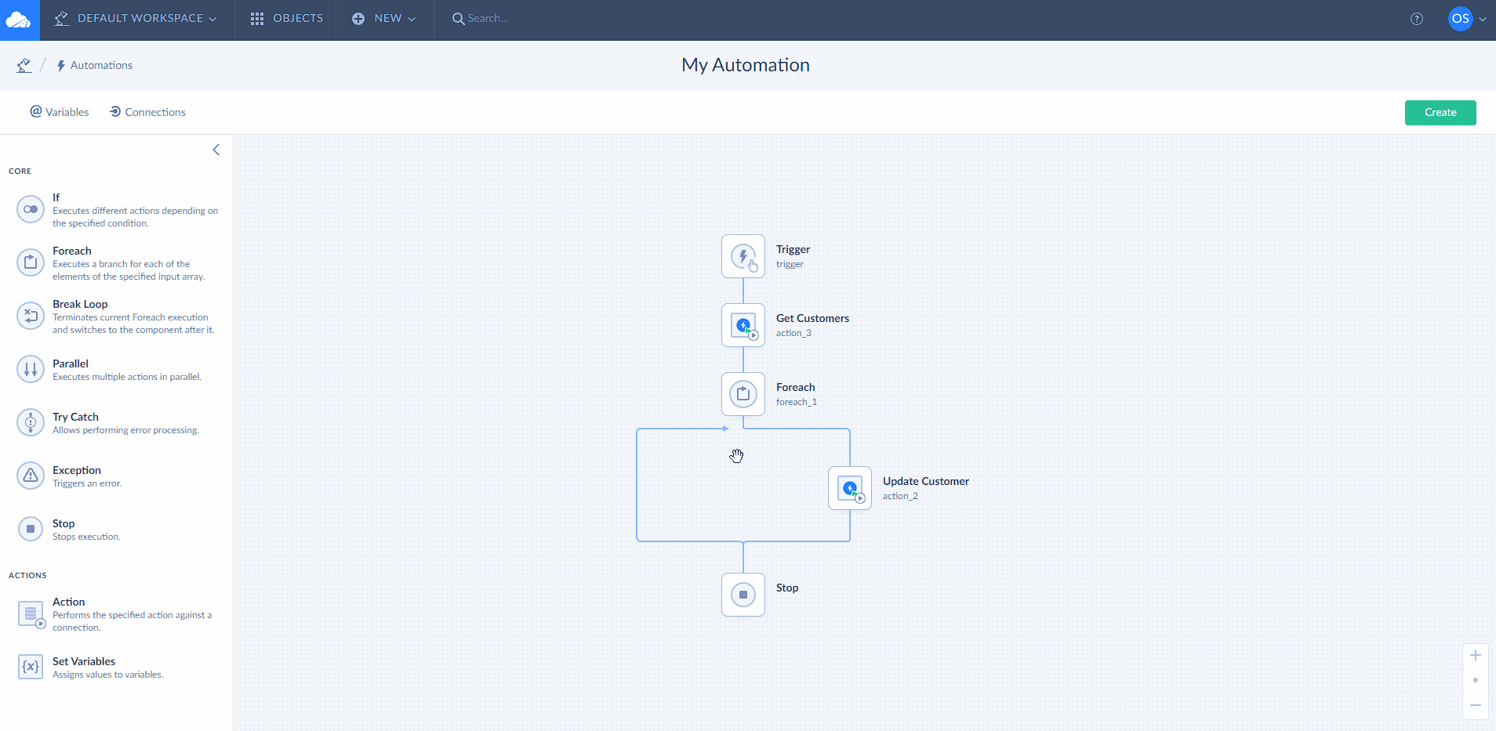Click the 'trigger' node id text
Image resolution: width=1496 pixels, height=731 pixels.
point(790,264)
